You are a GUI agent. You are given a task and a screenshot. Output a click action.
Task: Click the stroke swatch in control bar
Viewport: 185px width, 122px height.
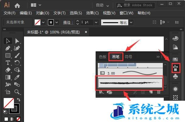click(x=51, y=22)
